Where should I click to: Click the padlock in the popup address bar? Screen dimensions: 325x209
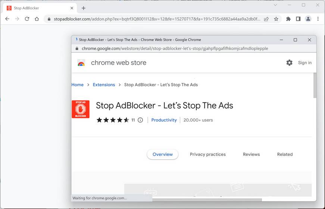click(77, 49)
